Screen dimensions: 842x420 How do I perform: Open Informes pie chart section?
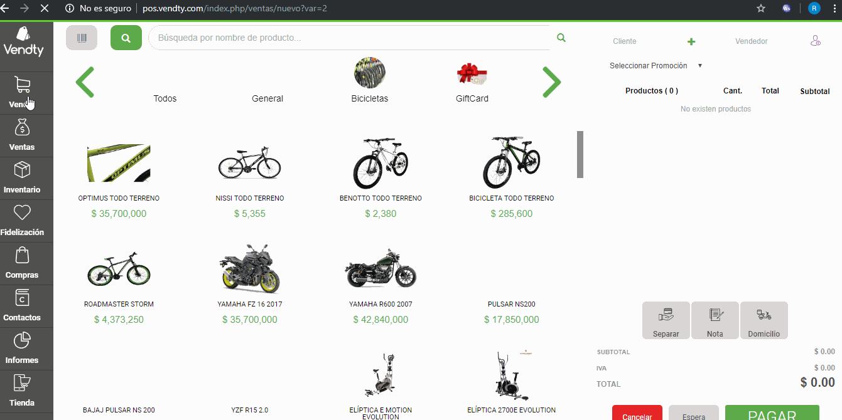tap(23, 340)
